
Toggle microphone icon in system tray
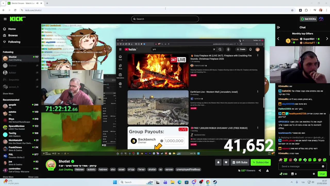pos(297,182)
